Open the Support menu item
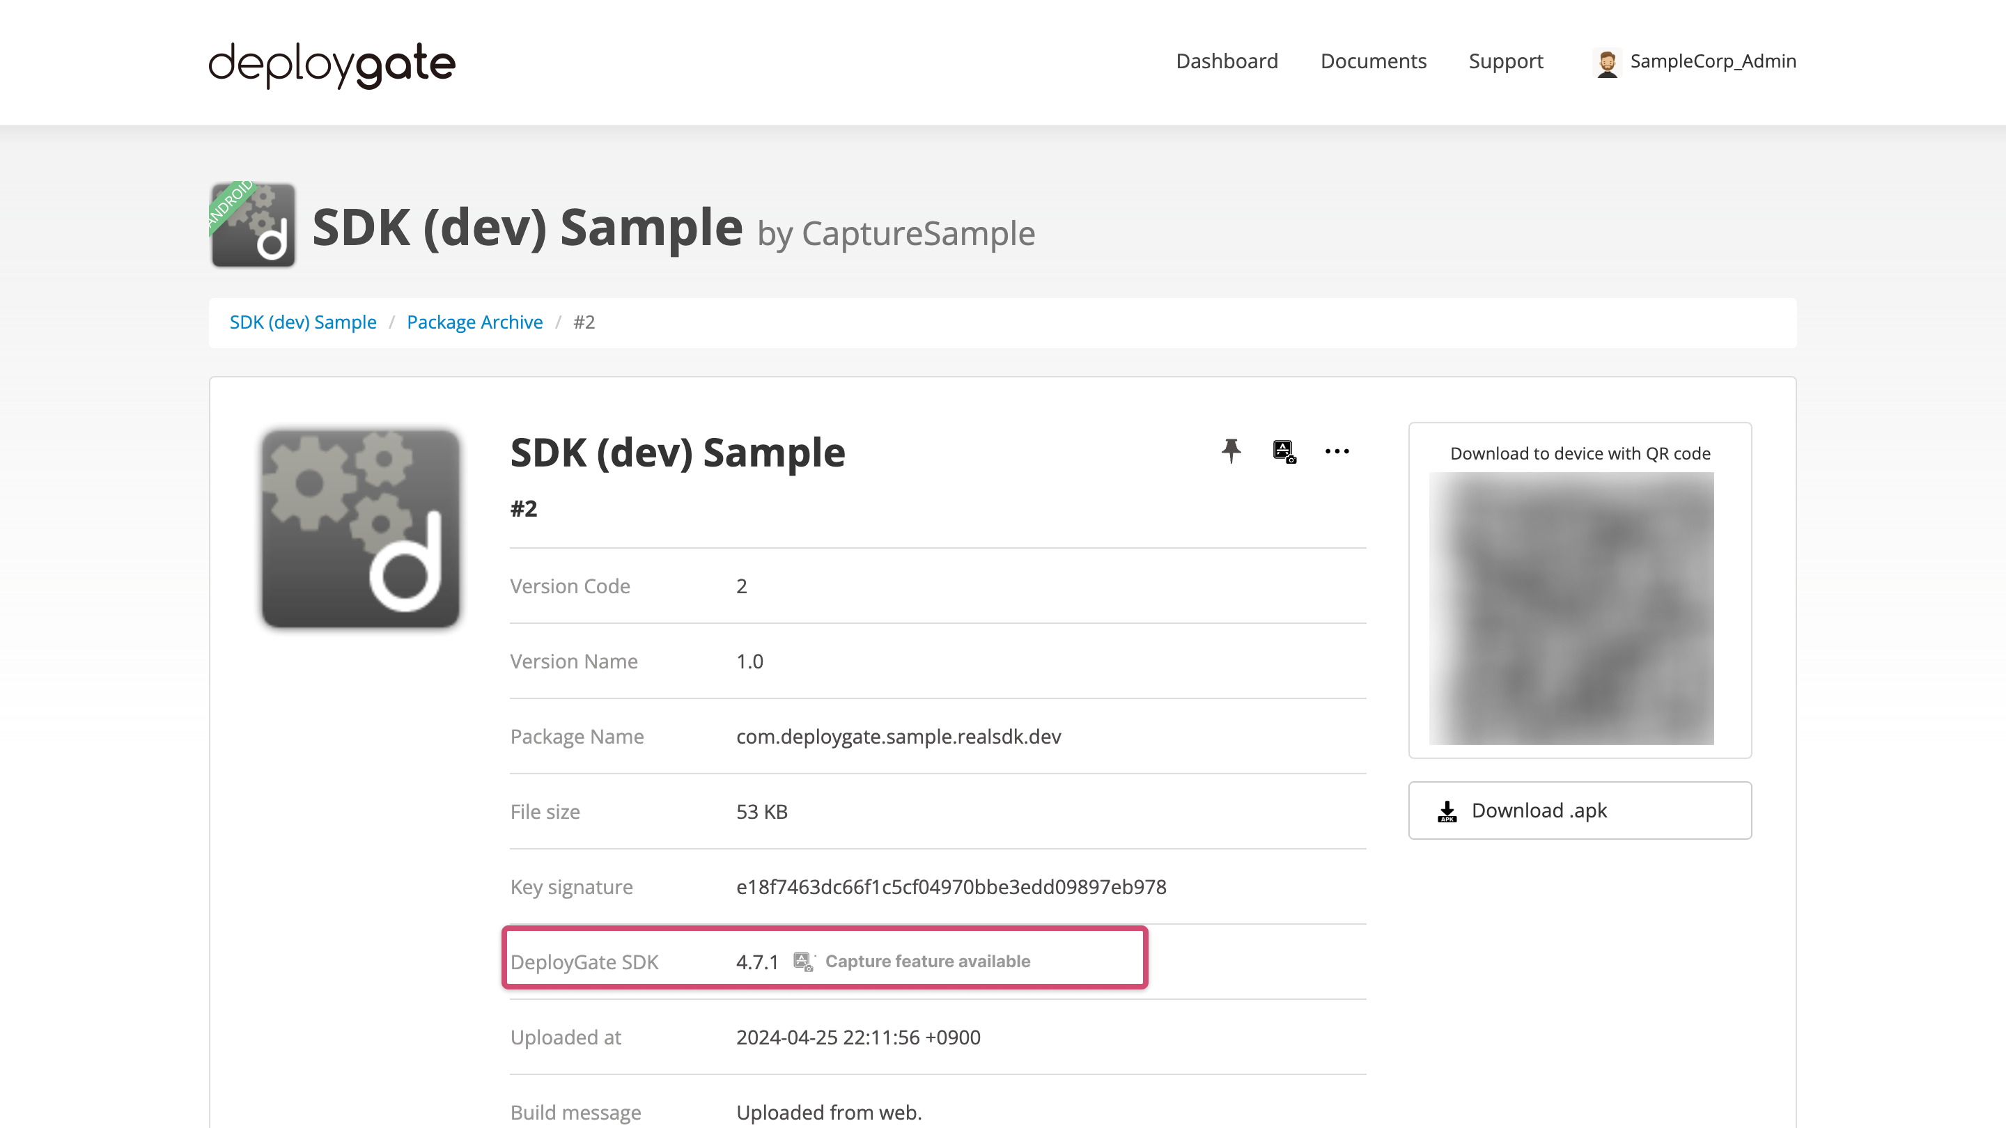The width and height of the screenshot is (2006, 1128). pos(1506,61)
